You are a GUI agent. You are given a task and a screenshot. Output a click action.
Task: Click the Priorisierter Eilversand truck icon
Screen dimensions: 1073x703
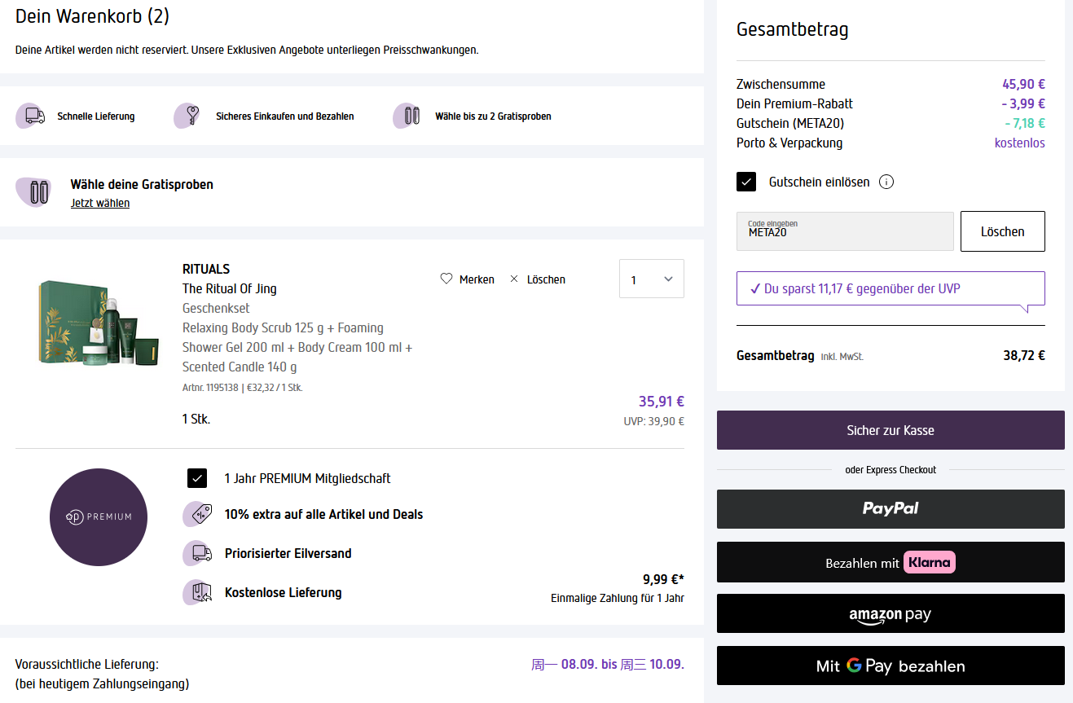199,553
